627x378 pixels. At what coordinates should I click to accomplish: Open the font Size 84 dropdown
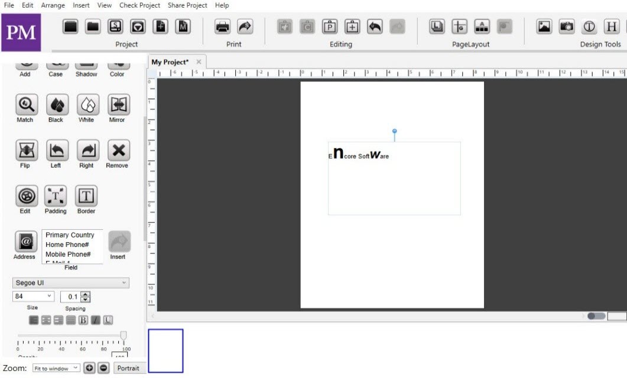33,296
